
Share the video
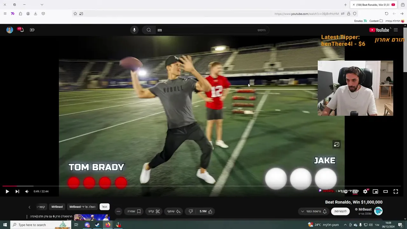[x=174, y=211]
